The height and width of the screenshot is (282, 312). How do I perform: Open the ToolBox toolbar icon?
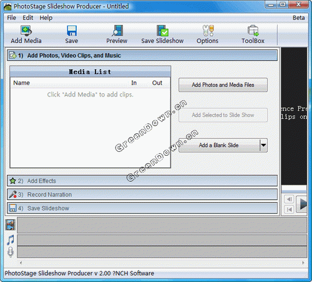coord(253,31)
